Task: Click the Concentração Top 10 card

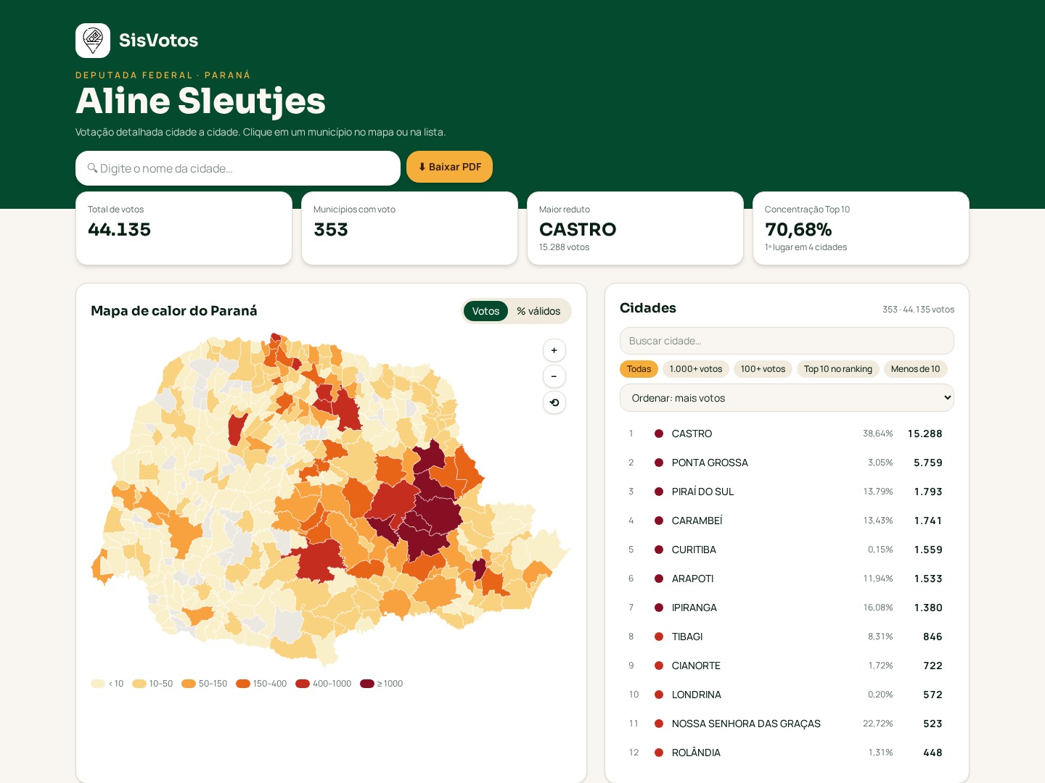Action: click(x=861, y=228)
